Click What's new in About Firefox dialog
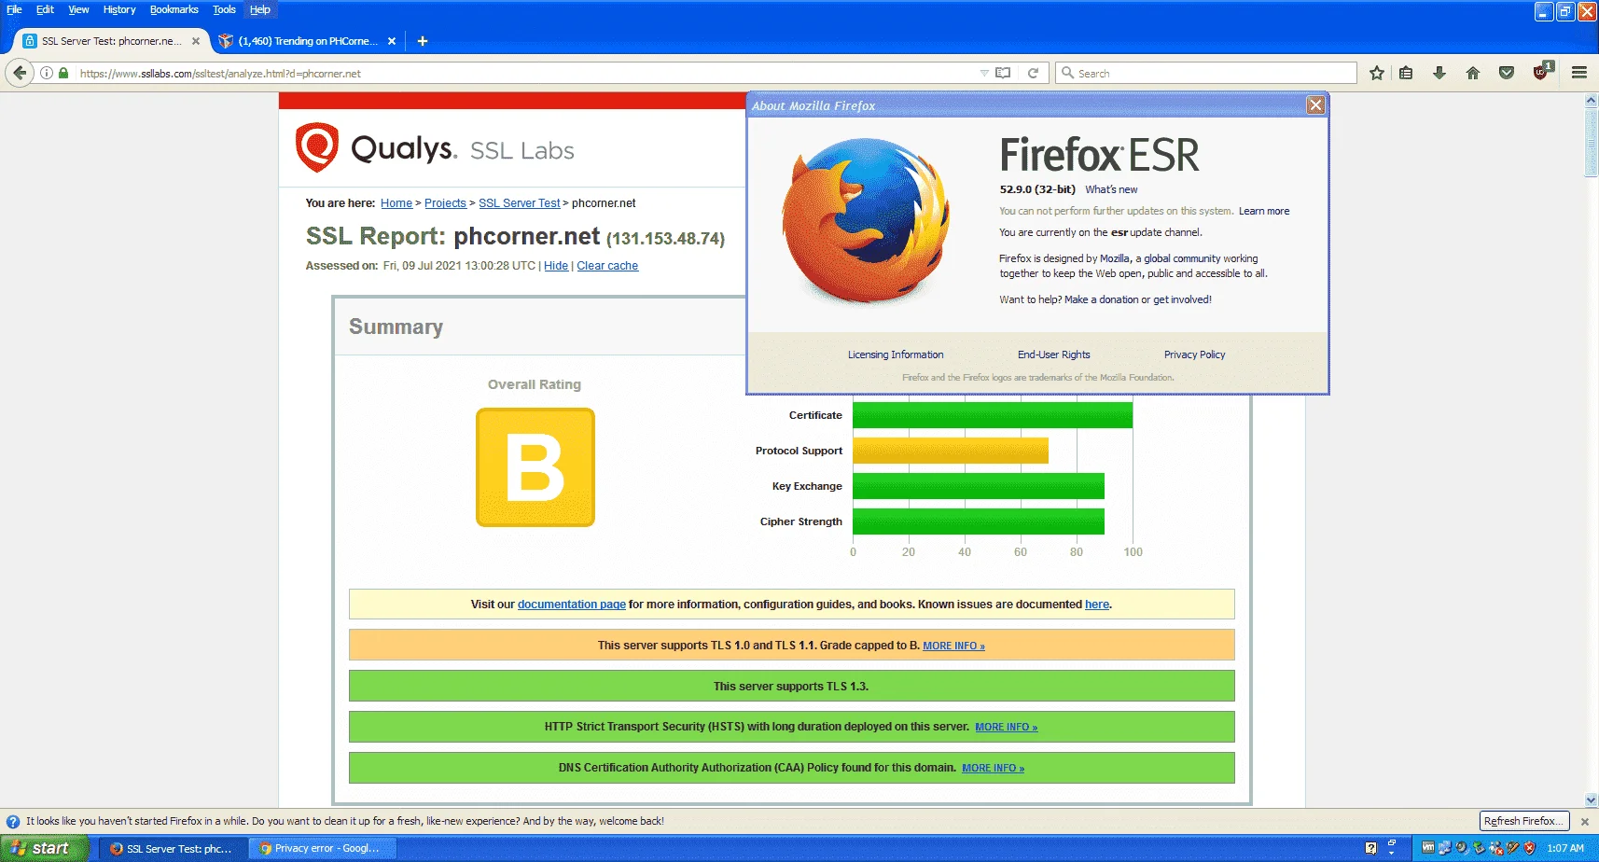The width and height of the screenshot is (1599, 862). coord(1111,189)
